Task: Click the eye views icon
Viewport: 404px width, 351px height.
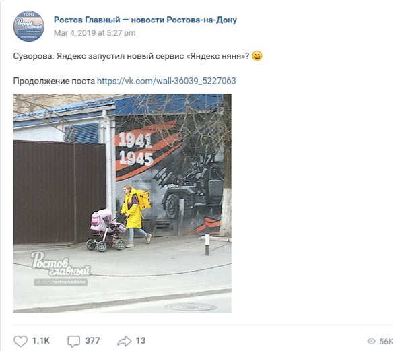Action: (371, 341)
